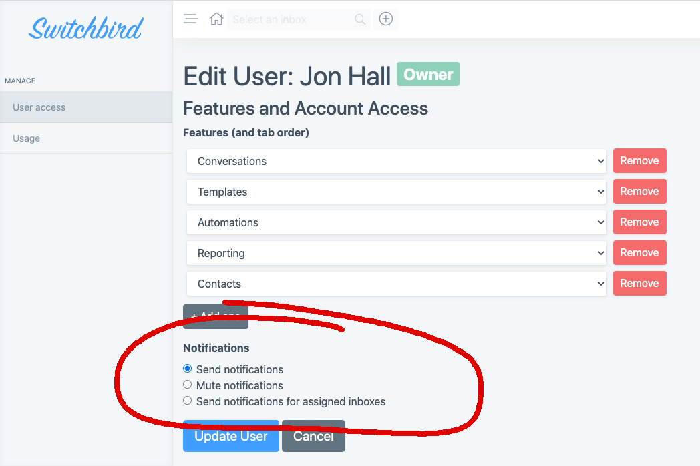The height and width of the screenshot is (466, 700).
Task: Remove the Conversations feature
Action: tap(639, 161)
